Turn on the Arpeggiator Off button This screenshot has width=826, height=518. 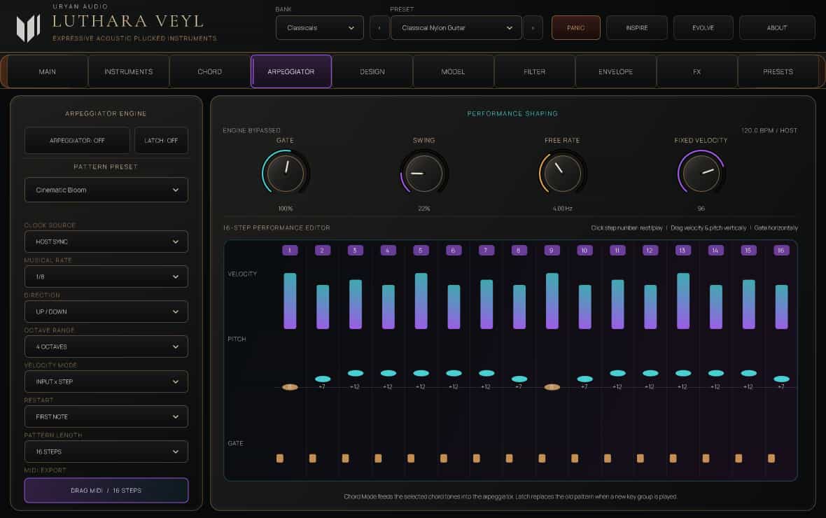[77, 140]
